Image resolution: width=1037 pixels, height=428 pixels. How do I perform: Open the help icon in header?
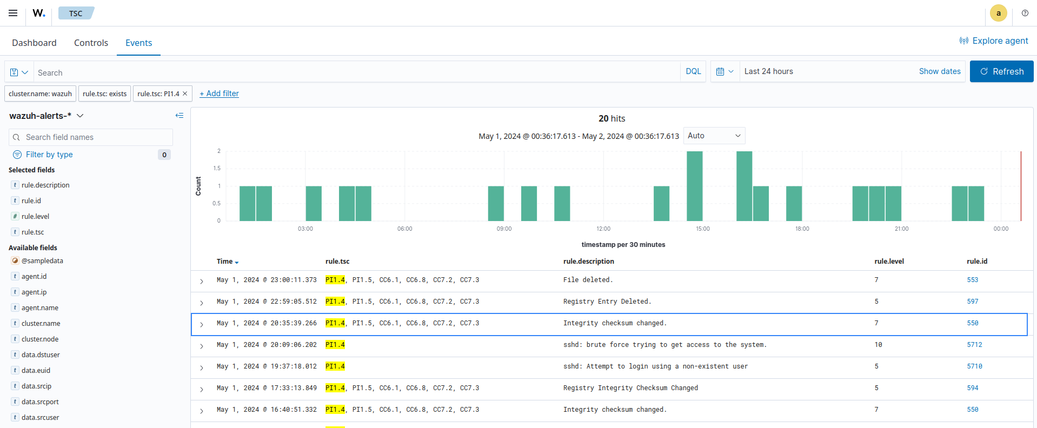pyautogui.click(x=1025, y=13)
